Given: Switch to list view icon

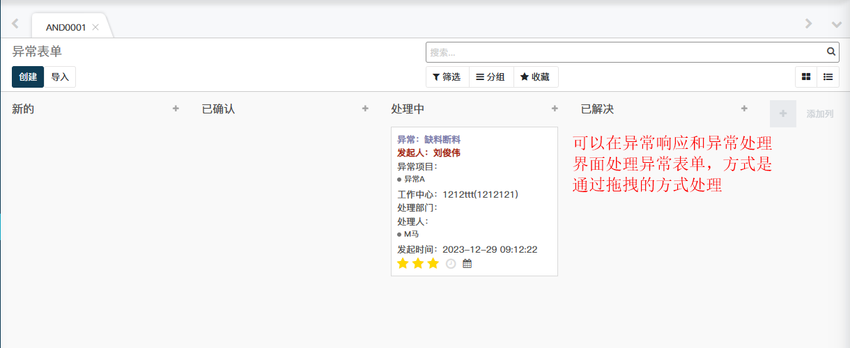Looking at the screenshot, I should coord(828,77).
